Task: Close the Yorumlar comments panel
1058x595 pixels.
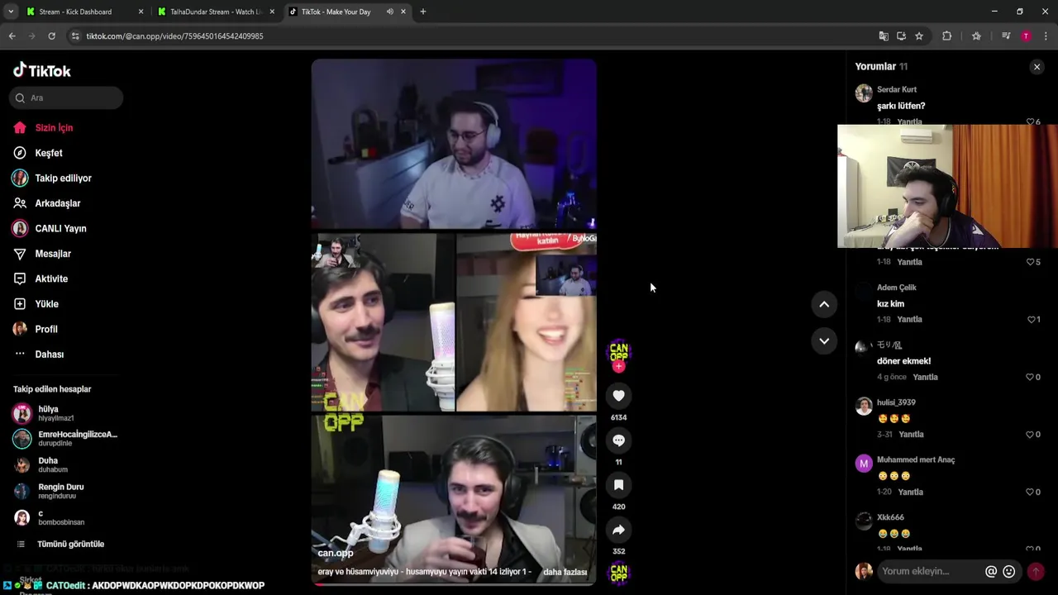Action: point(1037,67)
